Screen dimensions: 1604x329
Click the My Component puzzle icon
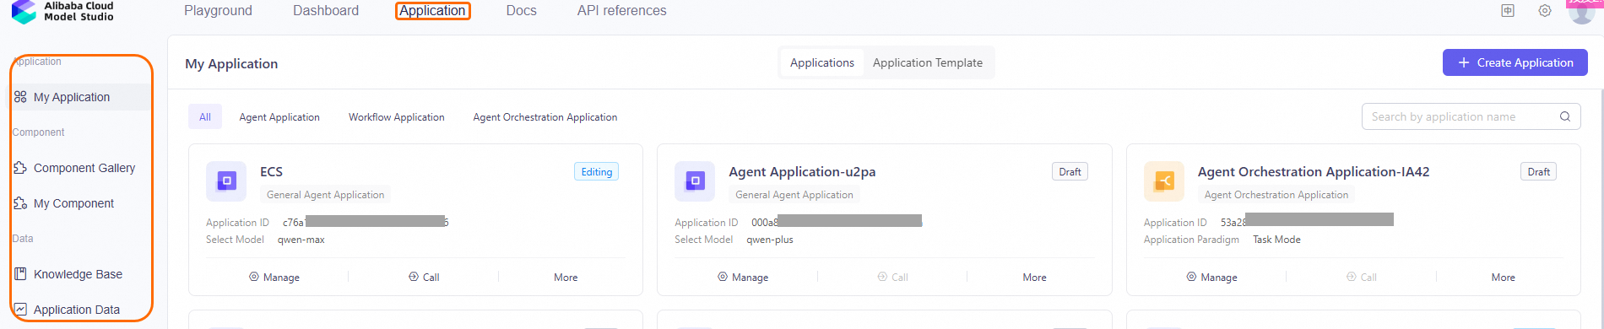pyautogui.click(x=20, y=203)
